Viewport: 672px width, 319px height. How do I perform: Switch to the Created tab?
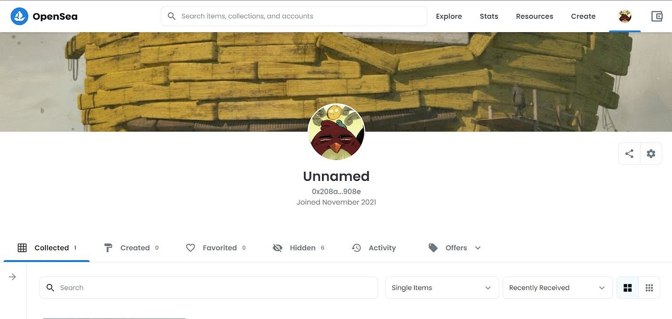[131, 248]
